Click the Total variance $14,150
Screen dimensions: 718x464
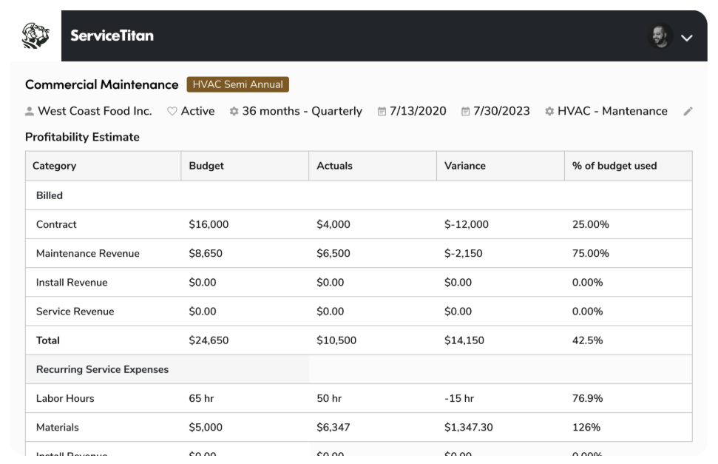(x=464, y=340)
